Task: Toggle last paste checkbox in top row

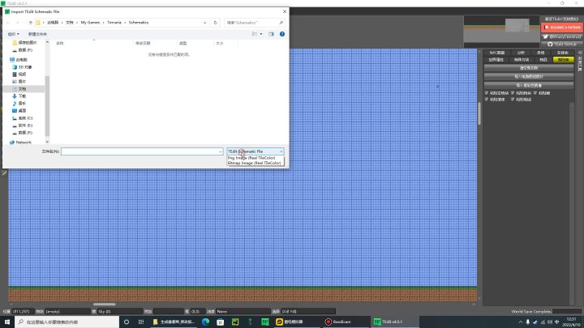Action: [x=535, y=92]
